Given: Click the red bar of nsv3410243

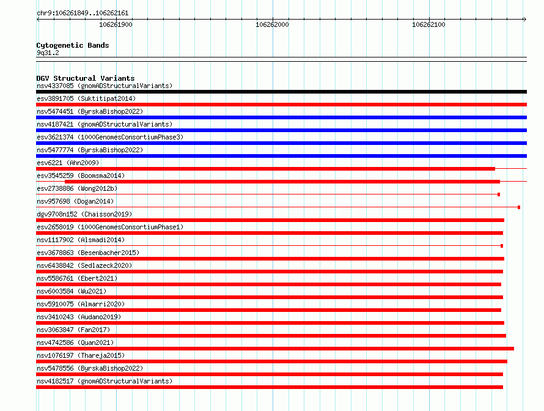Looking at the screenshot, I should tap(270, 323).
